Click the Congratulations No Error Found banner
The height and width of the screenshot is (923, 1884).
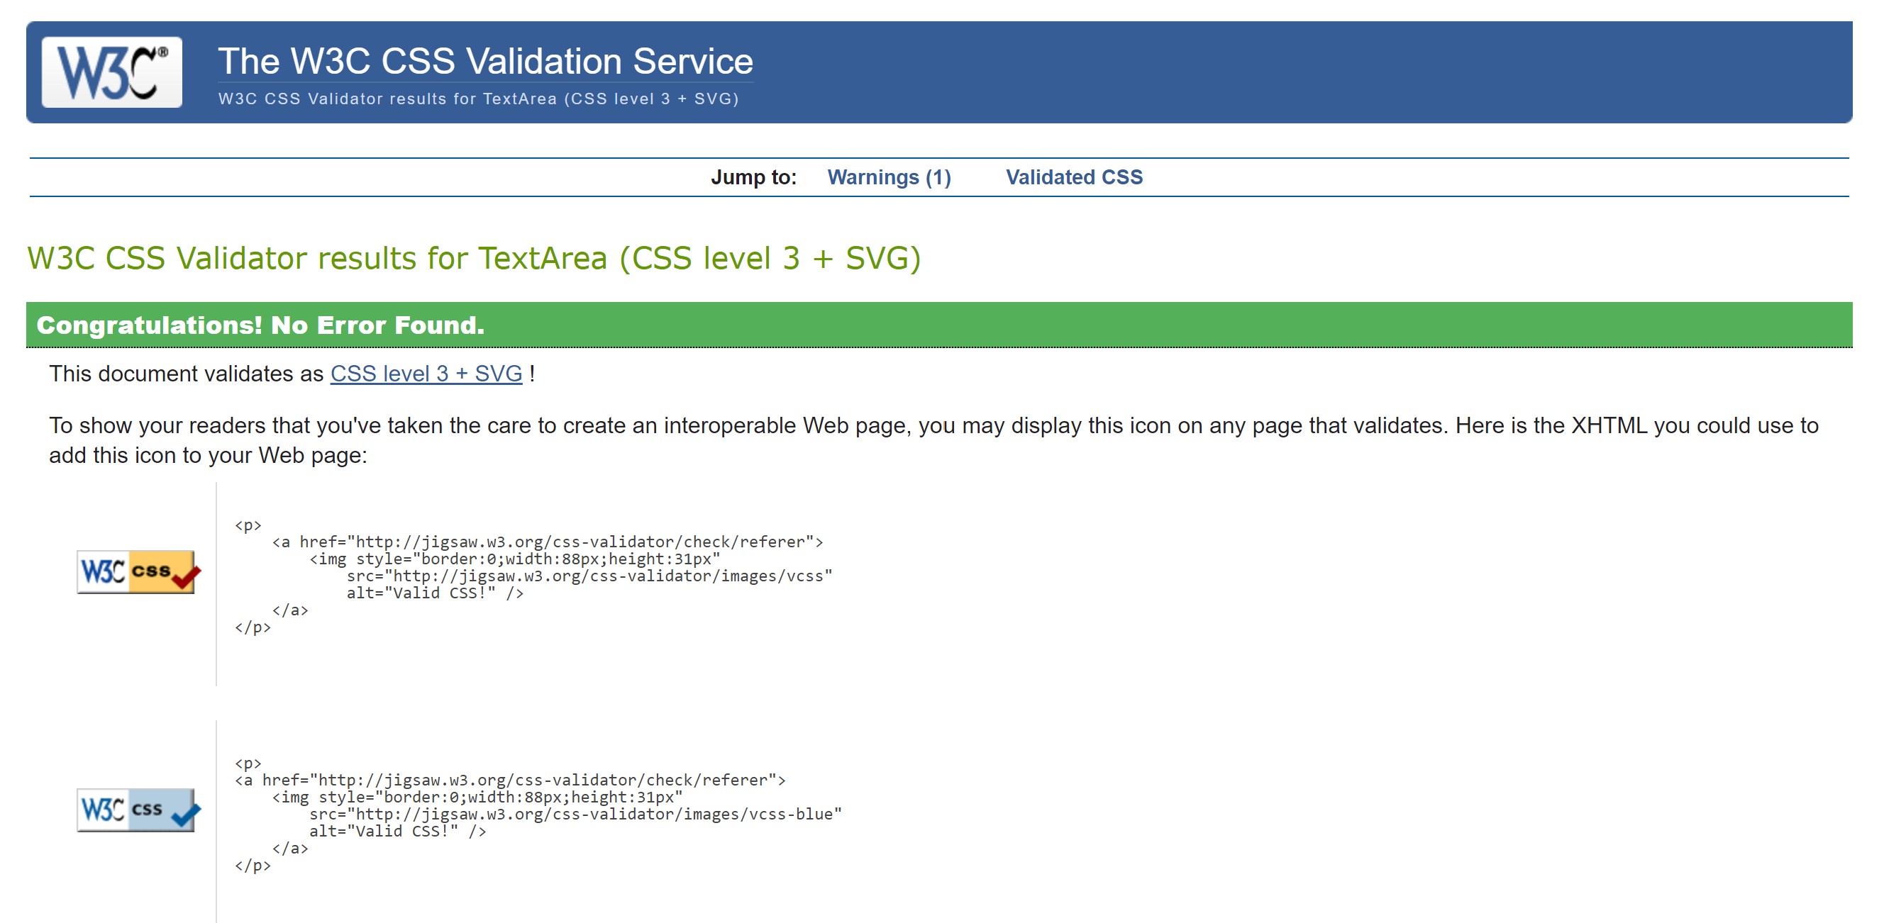pos(260,325)
